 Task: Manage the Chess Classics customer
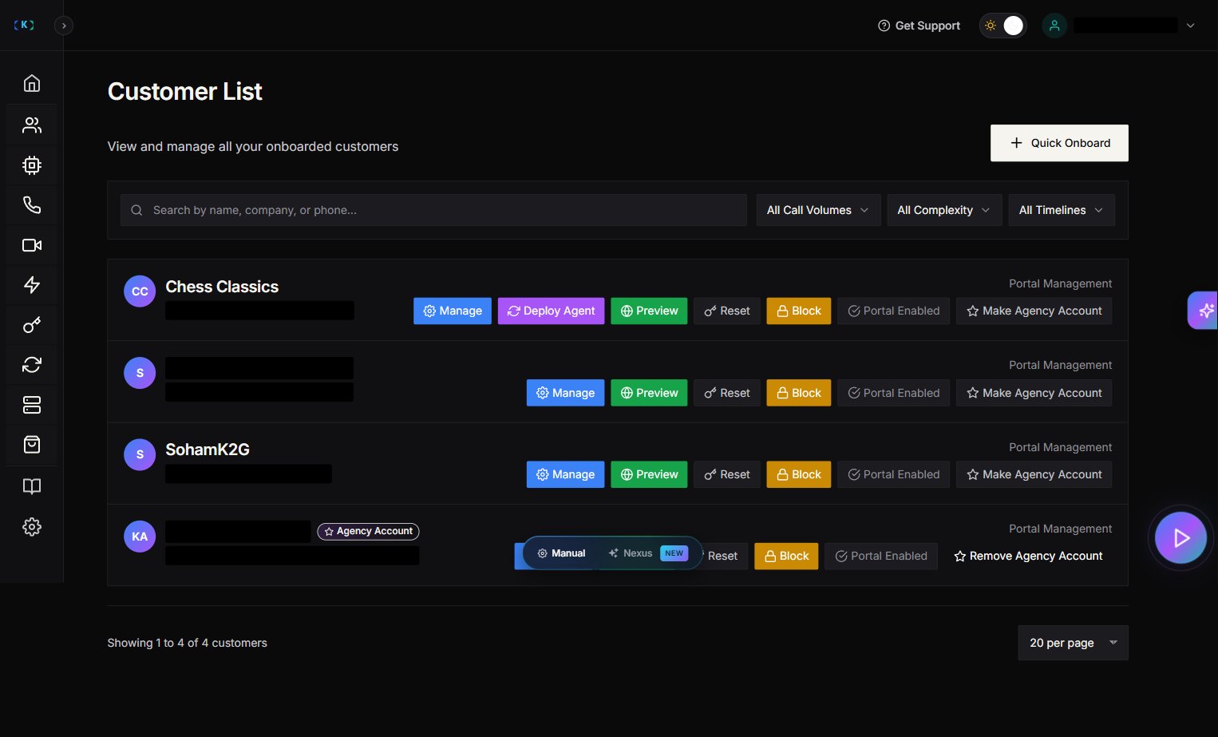[453, 311]
